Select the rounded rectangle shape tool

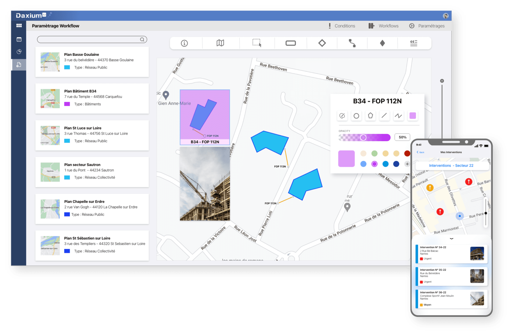coord(291,43)
